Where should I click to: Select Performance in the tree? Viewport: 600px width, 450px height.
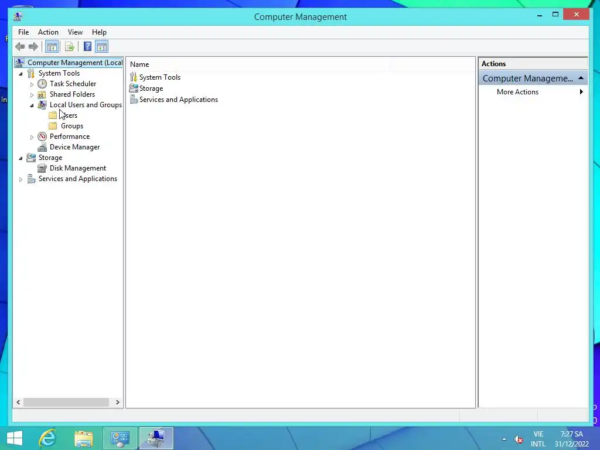click(70, 136)
